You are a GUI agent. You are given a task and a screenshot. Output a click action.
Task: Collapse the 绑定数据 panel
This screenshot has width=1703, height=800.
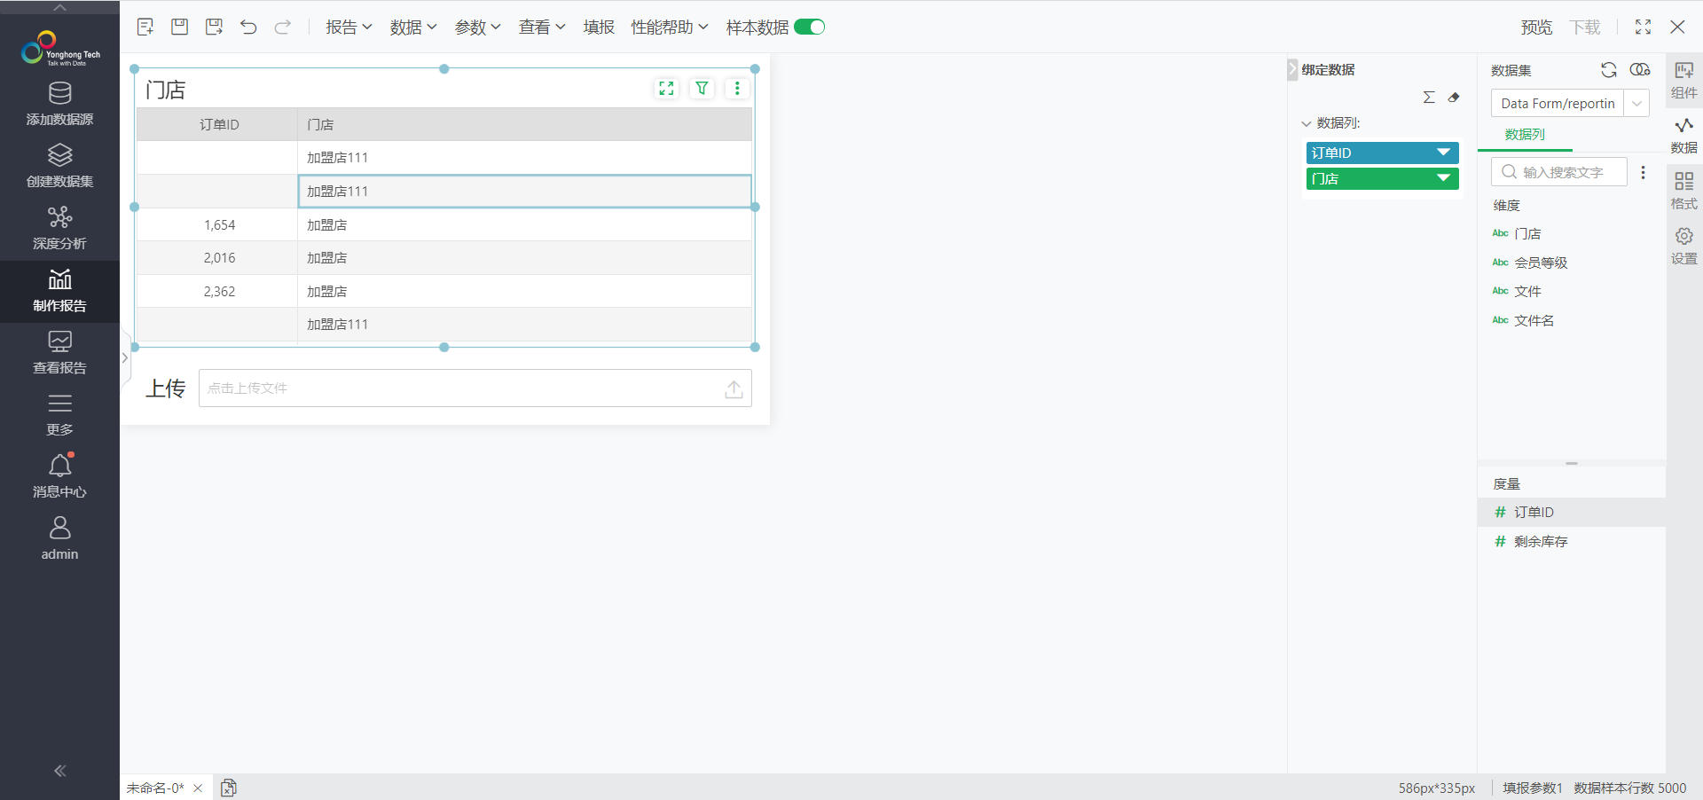coord(1292,70)
